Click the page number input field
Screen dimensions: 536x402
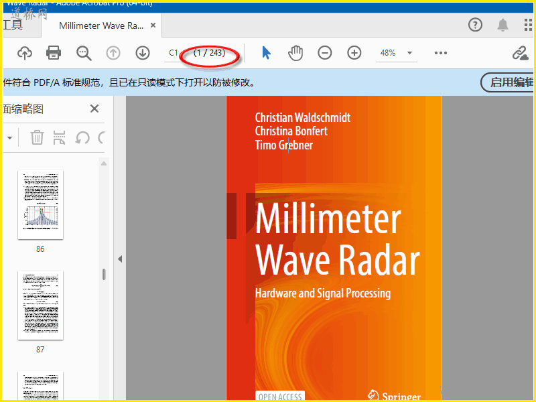click(174, 53)
